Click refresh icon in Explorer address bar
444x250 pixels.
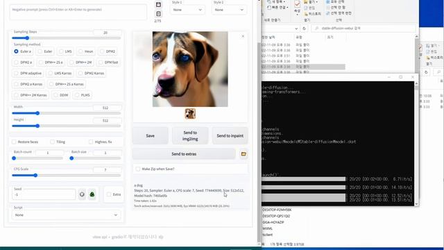tap(304, 28)
